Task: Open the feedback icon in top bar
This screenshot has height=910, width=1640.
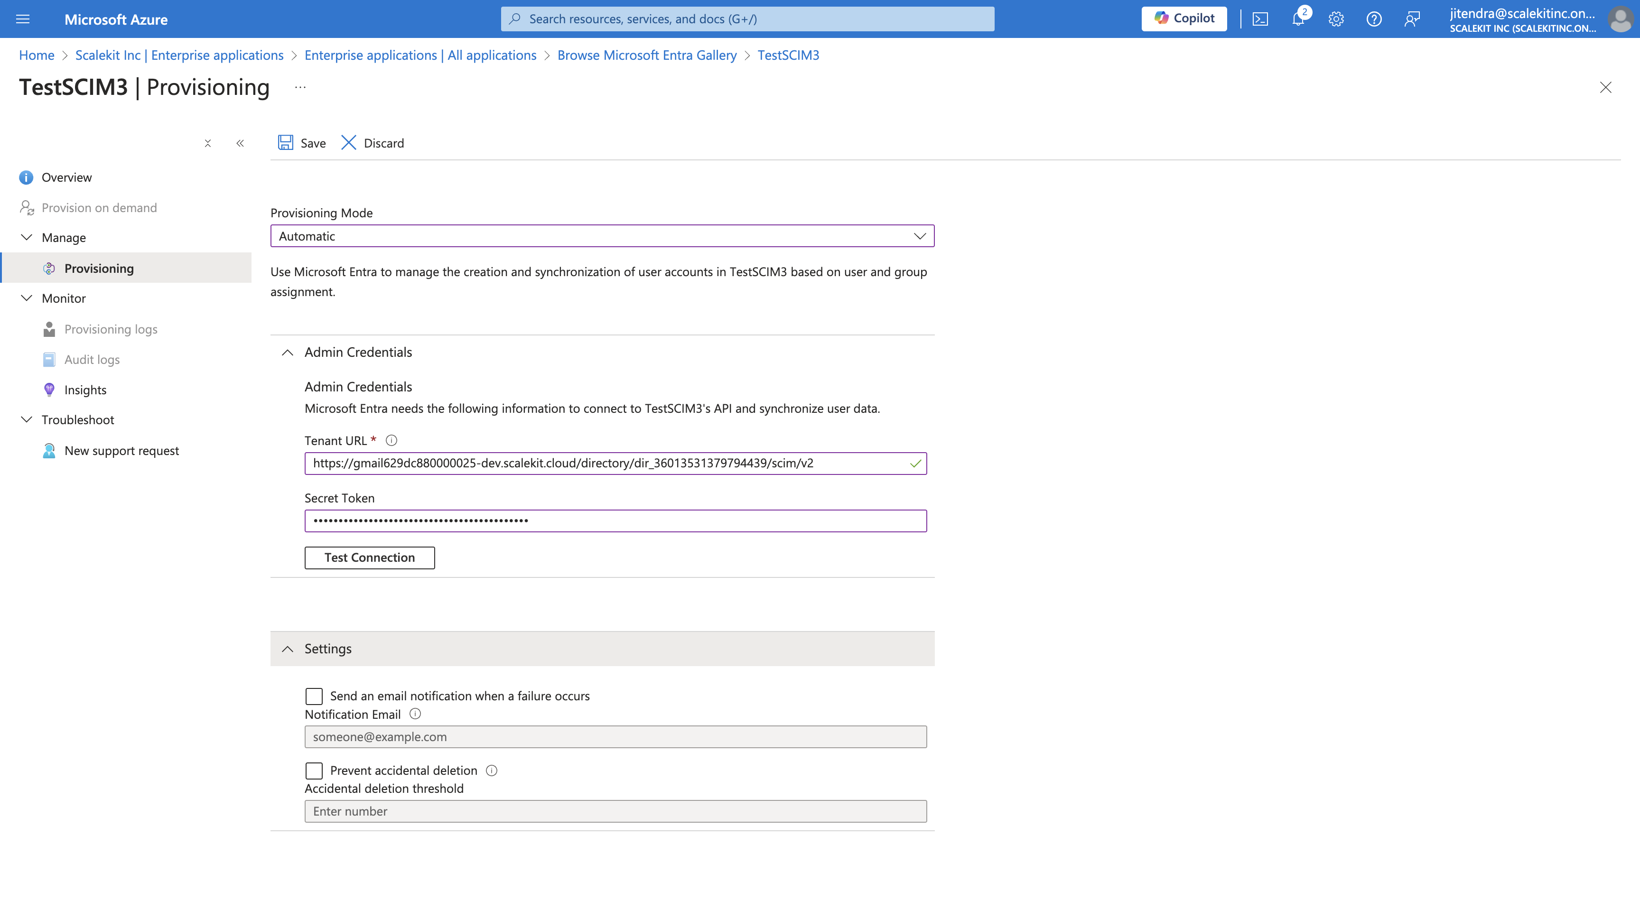Action: click(x=1412, y=19)
